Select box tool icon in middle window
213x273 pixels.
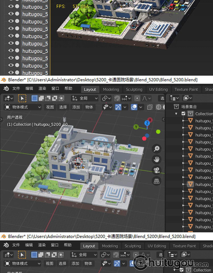[x=22, y=98]
